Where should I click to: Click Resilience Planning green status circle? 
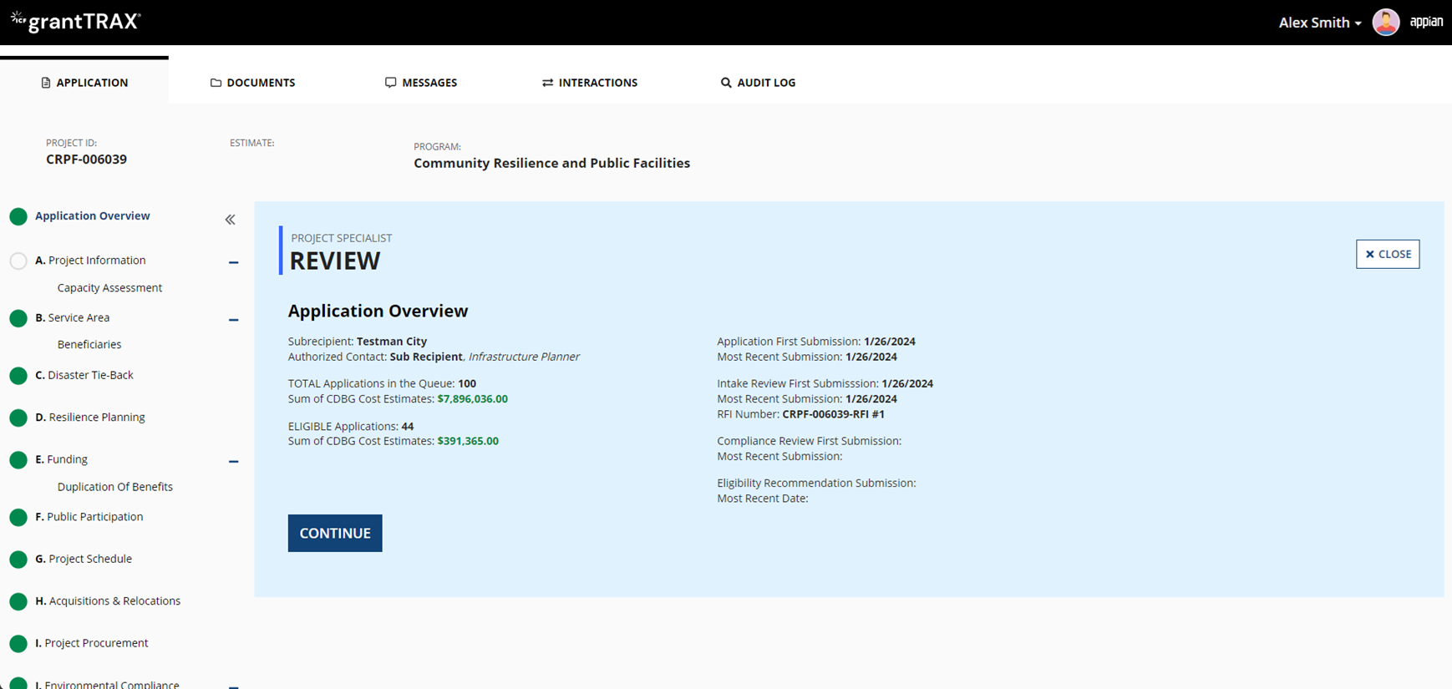(18, 418)
